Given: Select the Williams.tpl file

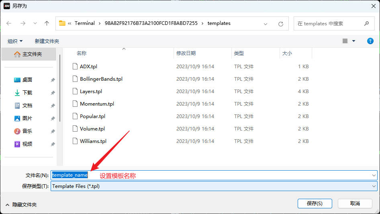Looking at the screenshot, I should pos(93,141).
